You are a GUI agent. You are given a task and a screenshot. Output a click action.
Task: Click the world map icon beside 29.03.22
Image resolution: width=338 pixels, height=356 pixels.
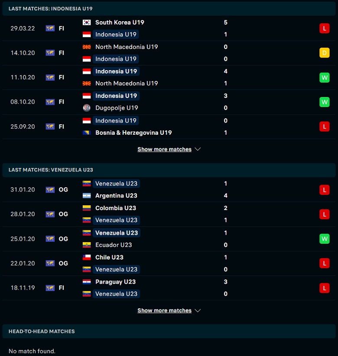[x=50, y=29]
